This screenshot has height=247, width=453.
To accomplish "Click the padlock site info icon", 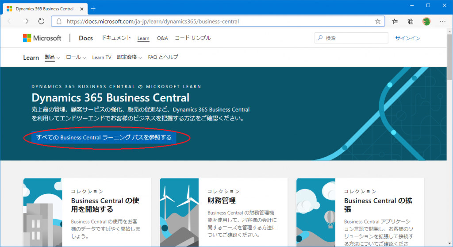I will coord(59,21).
